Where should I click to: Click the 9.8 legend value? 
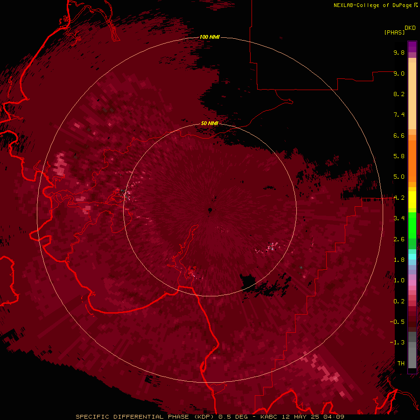pos(399,52)
